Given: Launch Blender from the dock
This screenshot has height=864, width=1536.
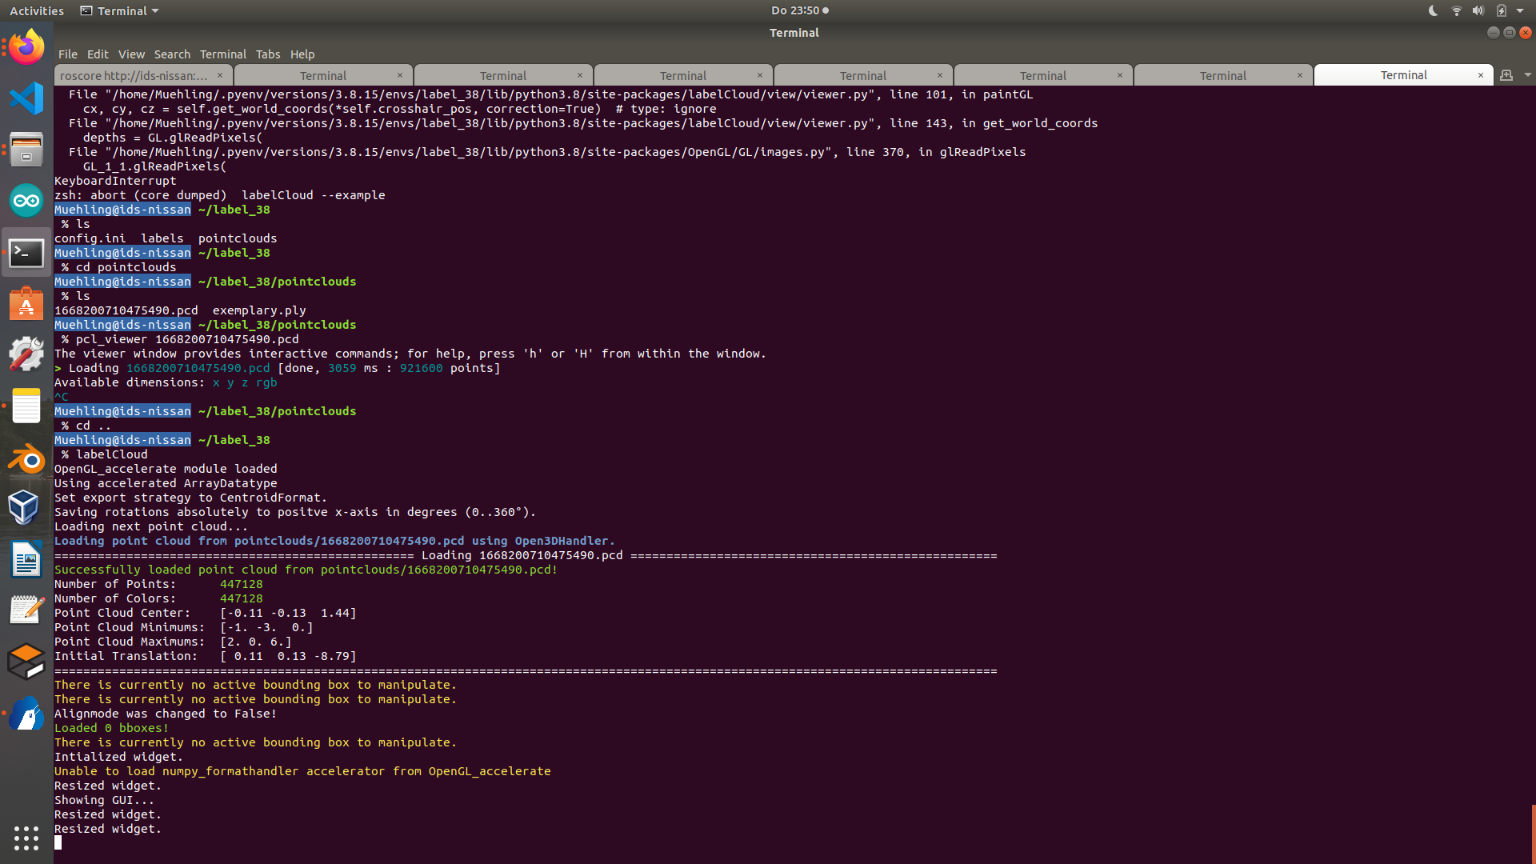Looking at the screenshot, I should point(26,456).
